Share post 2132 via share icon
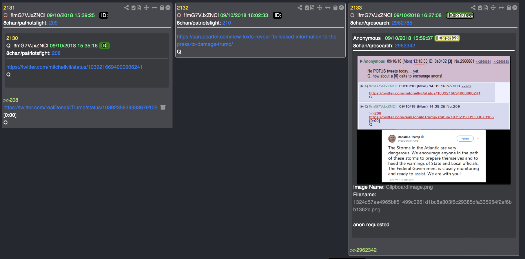 [300, 8]
